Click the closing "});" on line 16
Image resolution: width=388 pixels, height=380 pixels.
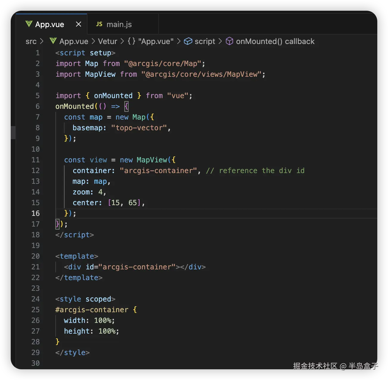(x=70, y=213)
